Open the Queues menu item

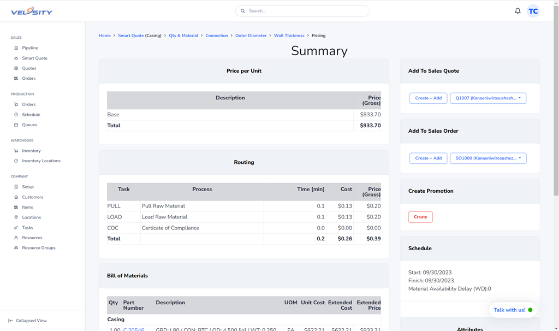pos(29,125)
